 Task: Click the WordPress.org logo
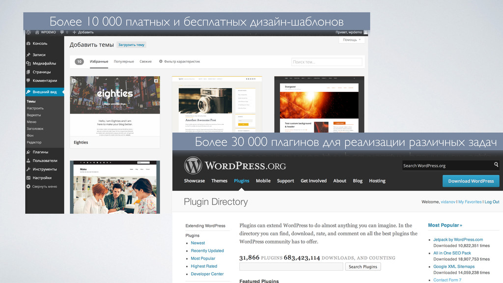pos(235,166)
